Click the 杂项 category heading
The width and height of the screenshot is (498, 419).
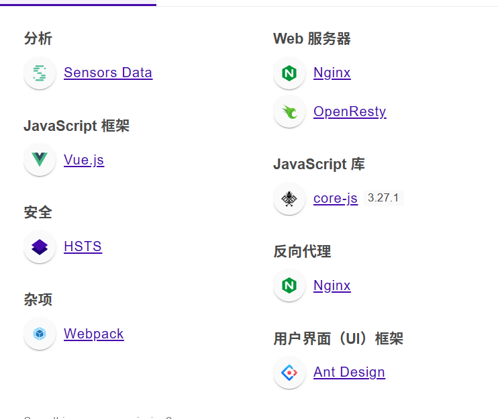38,299
